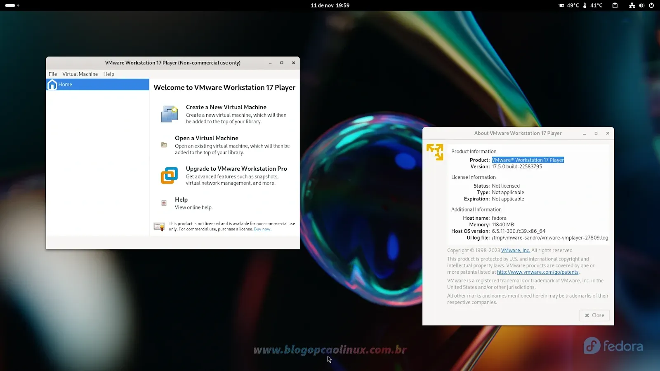Click the VMware, Inc. link

click(516, 251)
